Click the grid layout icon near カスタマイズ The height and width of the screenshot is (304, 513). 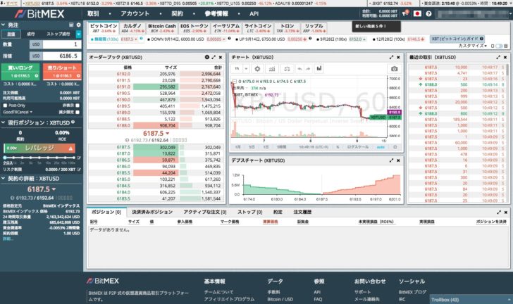[x=506, y=46]
